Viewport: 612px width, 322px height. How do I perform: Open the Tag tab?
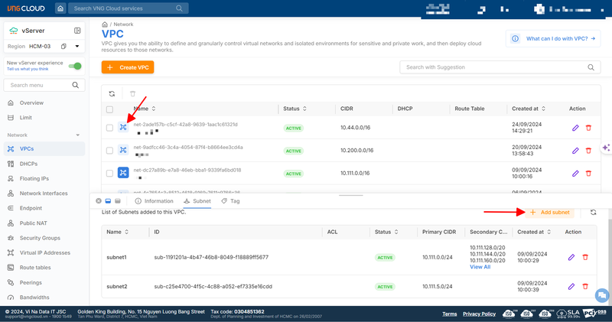coord(230,201)
